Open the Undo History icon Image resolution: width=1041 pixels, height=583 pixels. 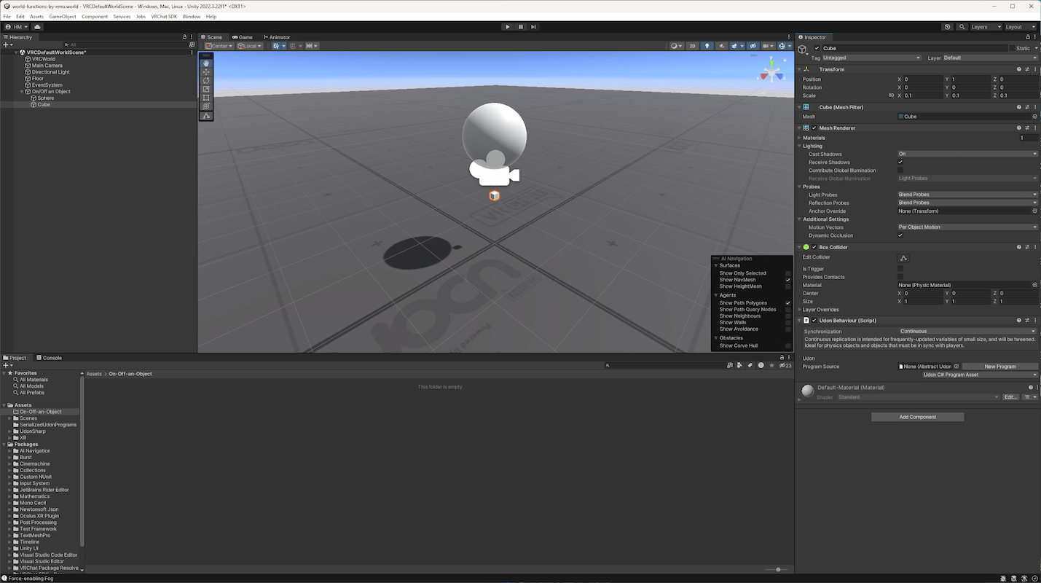coord(947,27)
